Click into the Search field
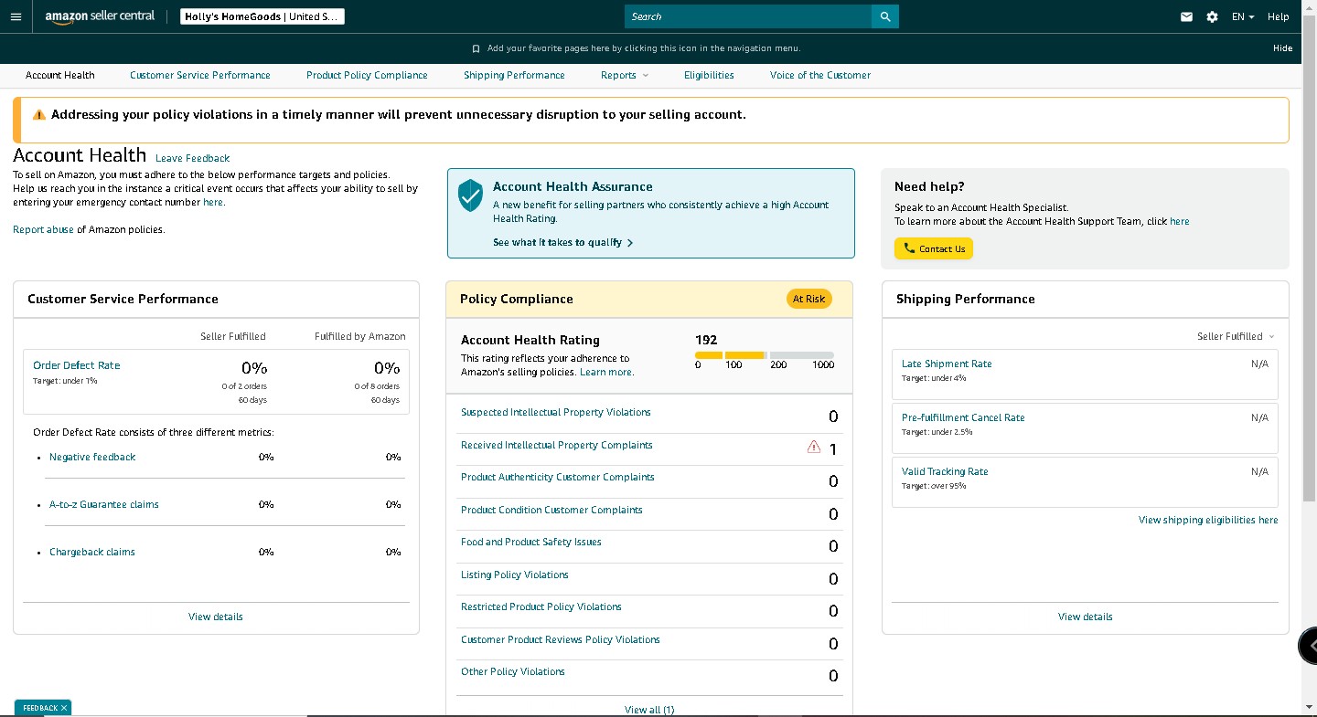The image size is (1317, 717). [748, 16]
